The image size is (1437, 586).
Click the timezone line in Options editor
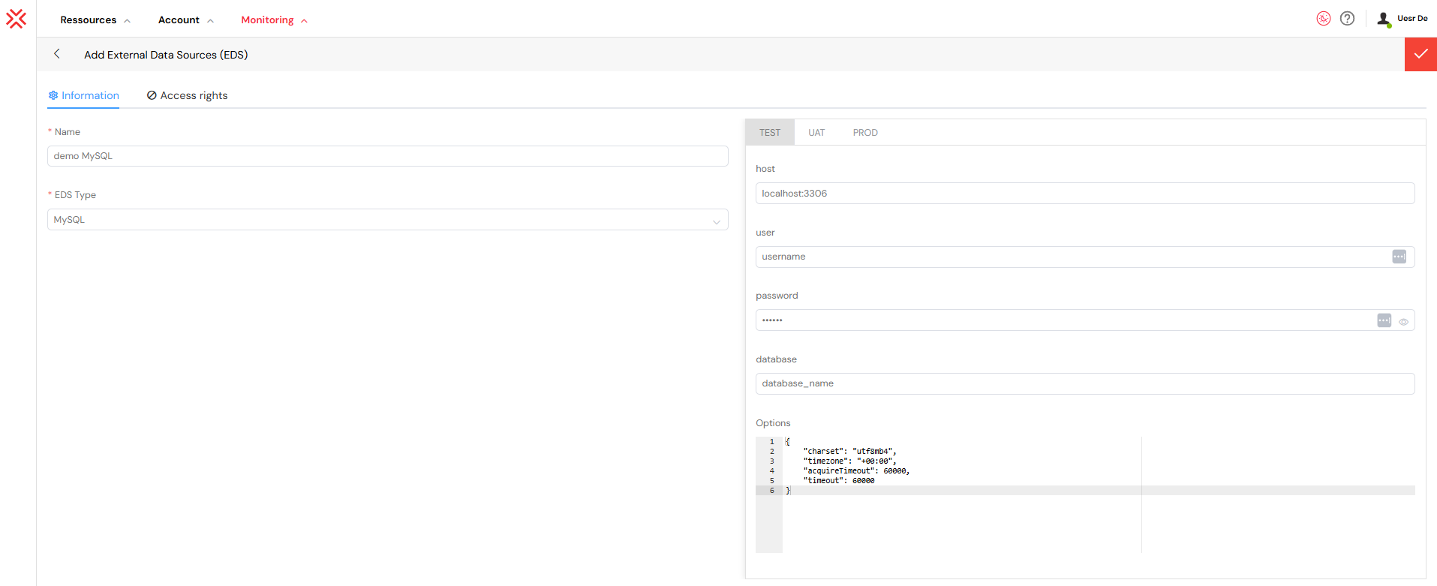pyautogui.click(x=849, y=461)
